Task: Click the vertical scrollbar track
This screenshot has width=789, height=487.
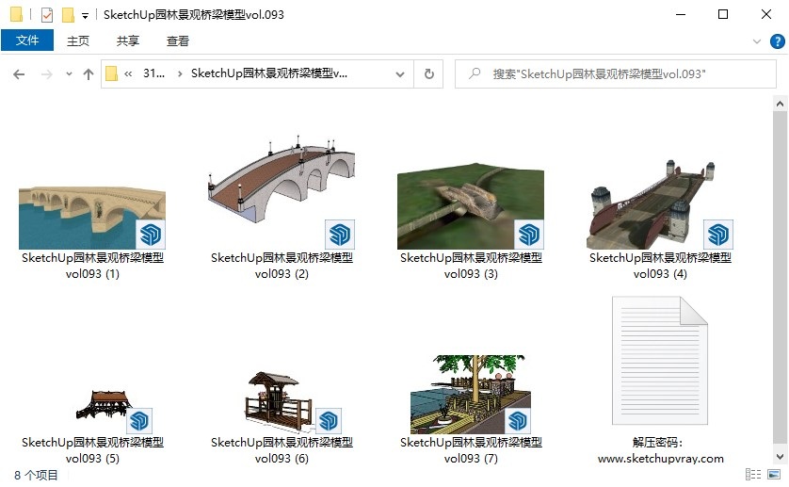Action: (x=780, y=281)
